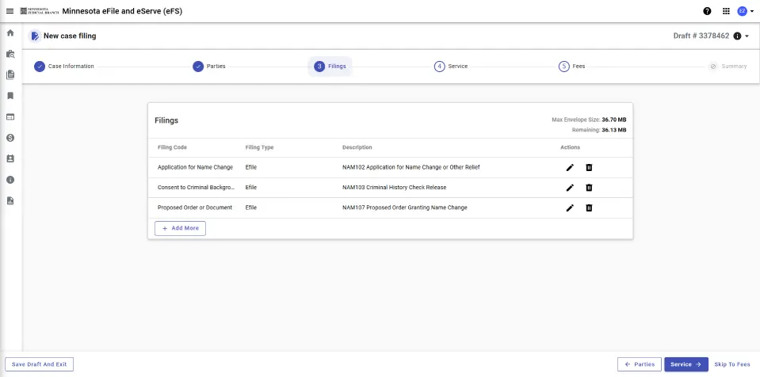
Task: Go to step 4 Service
Action: pos(451,67)
